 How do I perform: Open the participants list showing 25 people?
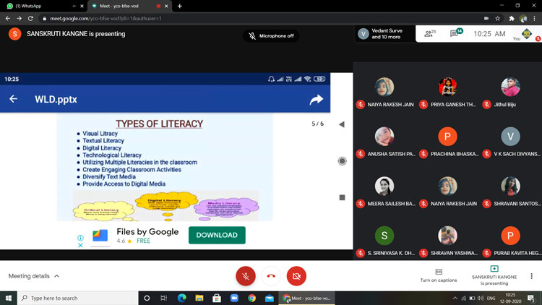click(431, 33)
